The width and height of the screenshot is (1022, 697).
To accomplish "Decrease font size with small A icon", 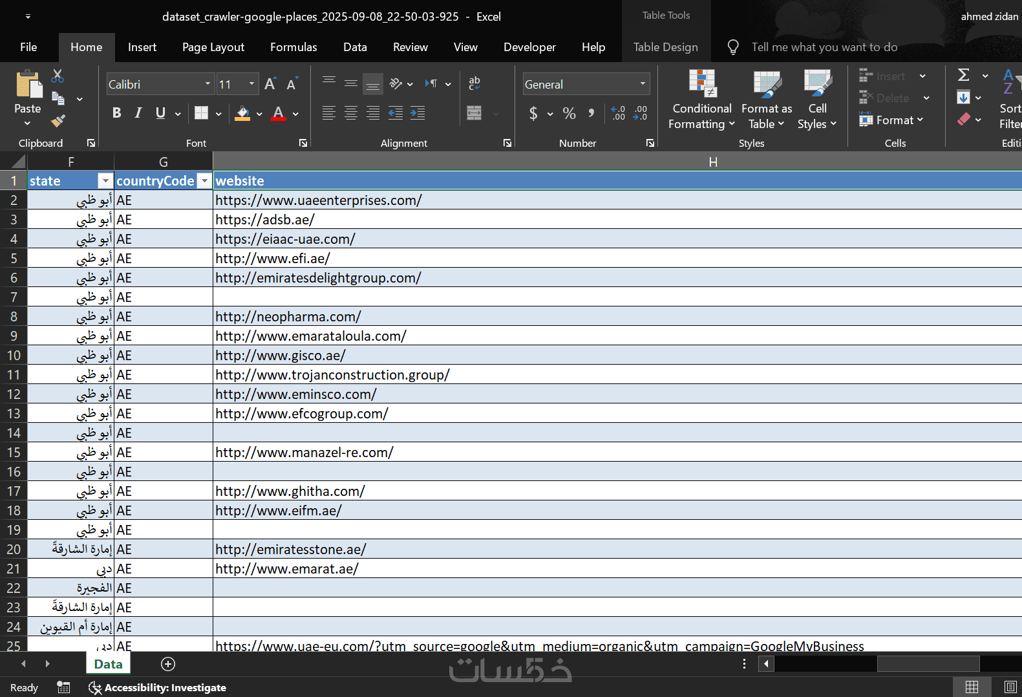I will pyautogui.click(x=292, y=84).
